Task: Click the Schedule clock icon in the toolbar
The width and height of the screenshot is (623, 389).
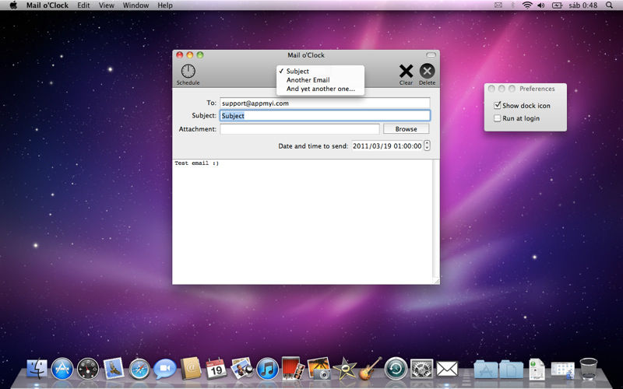Action: click(188, 72)
